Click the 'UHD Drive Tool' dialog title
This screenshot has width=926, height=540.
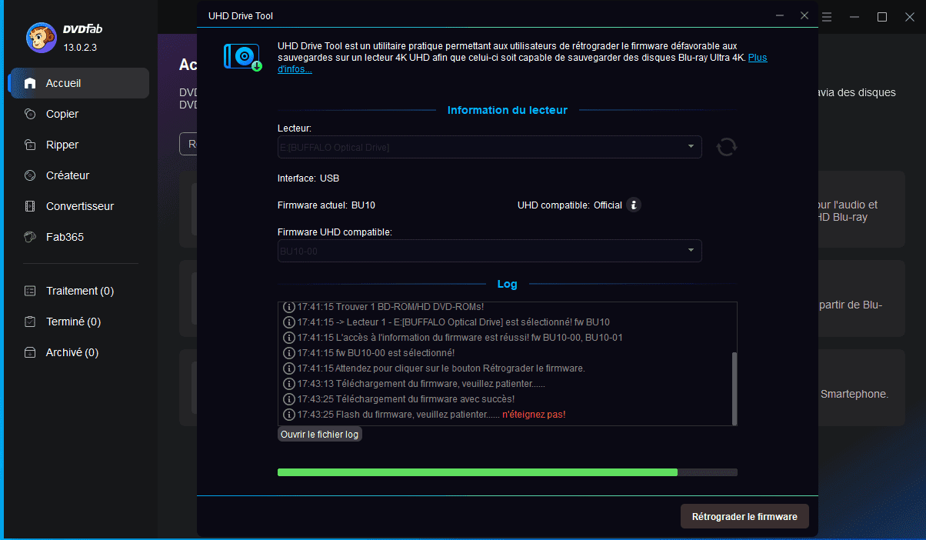[x=241, y=15]
